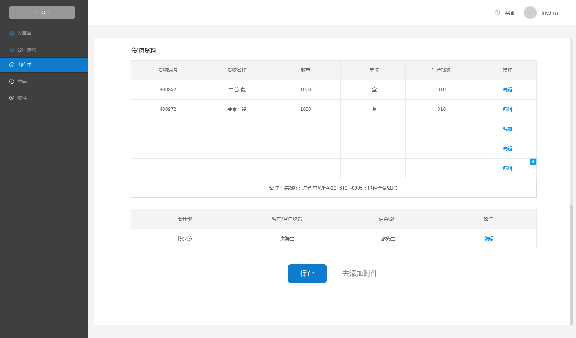This screenshot has width=576, height=338.
Task: Click the user avatar circle
Action: click(x=530, y=13)
